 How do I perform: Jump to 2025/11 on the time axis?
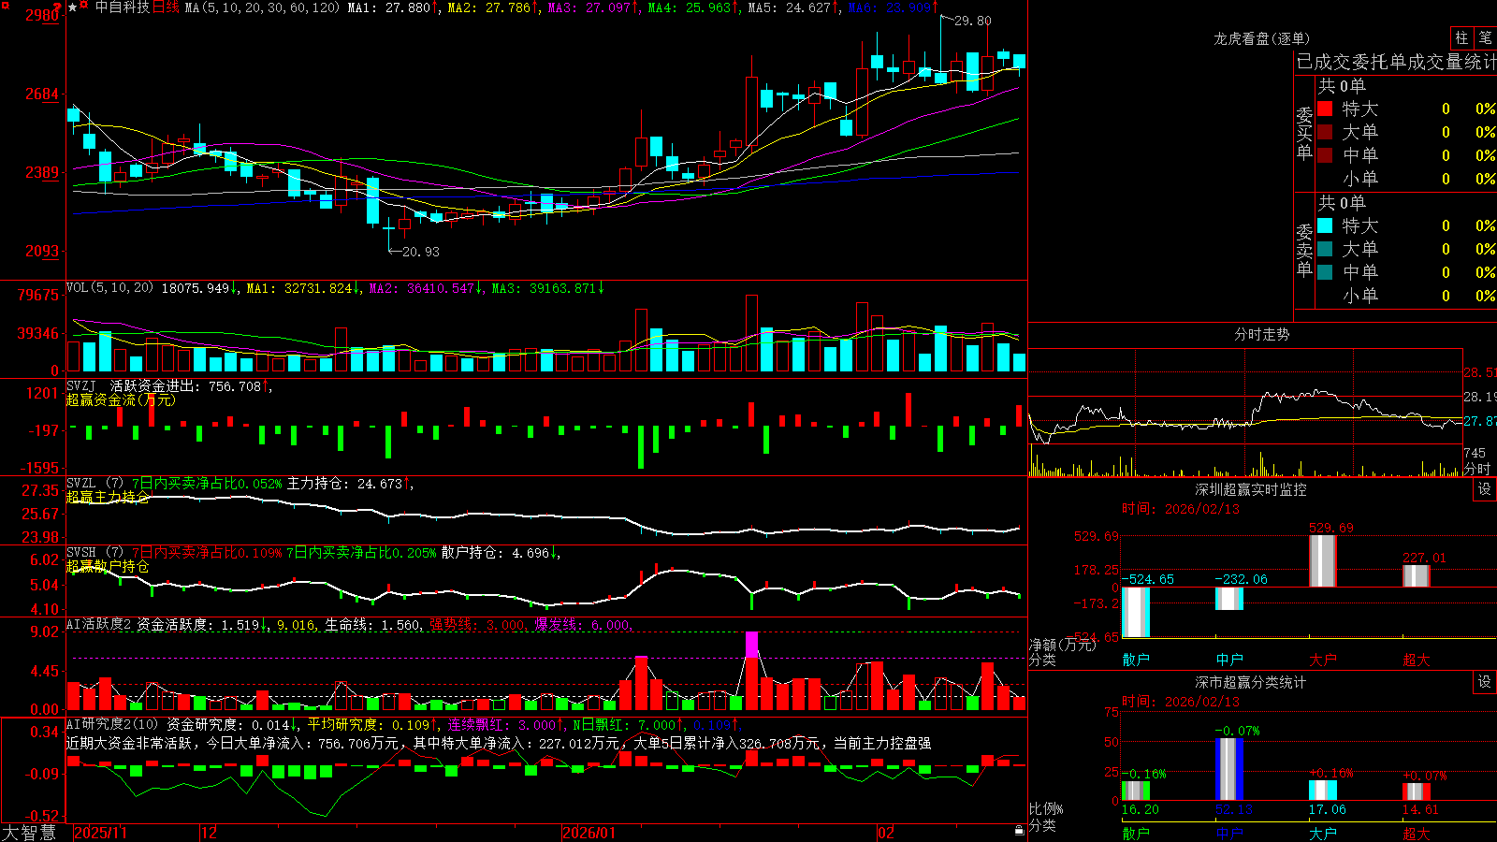pos(100,833)
